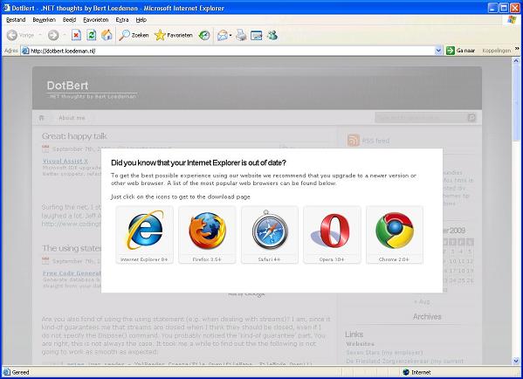
Task: Click the Windows flag logo
Action: tap(512, 20)
